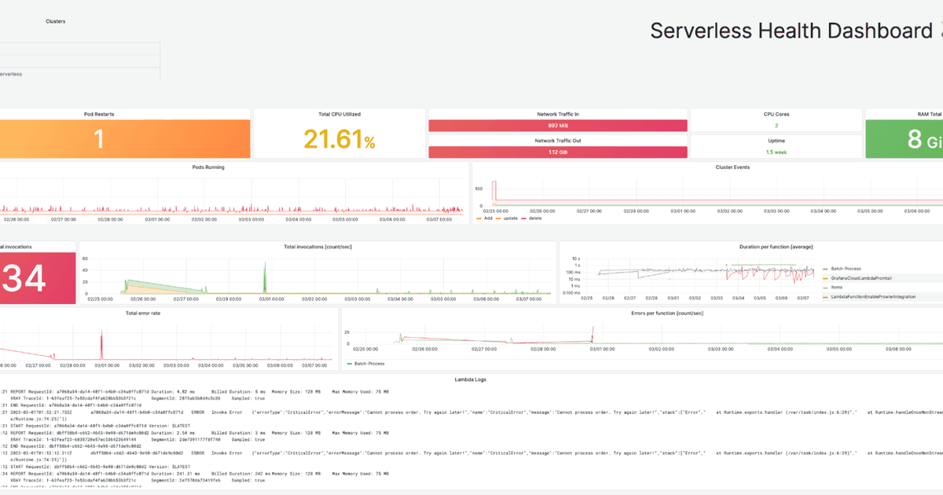Open the Pod Restarts panel title menu
Screen dimensions: 943x495
tap(99, 114)
